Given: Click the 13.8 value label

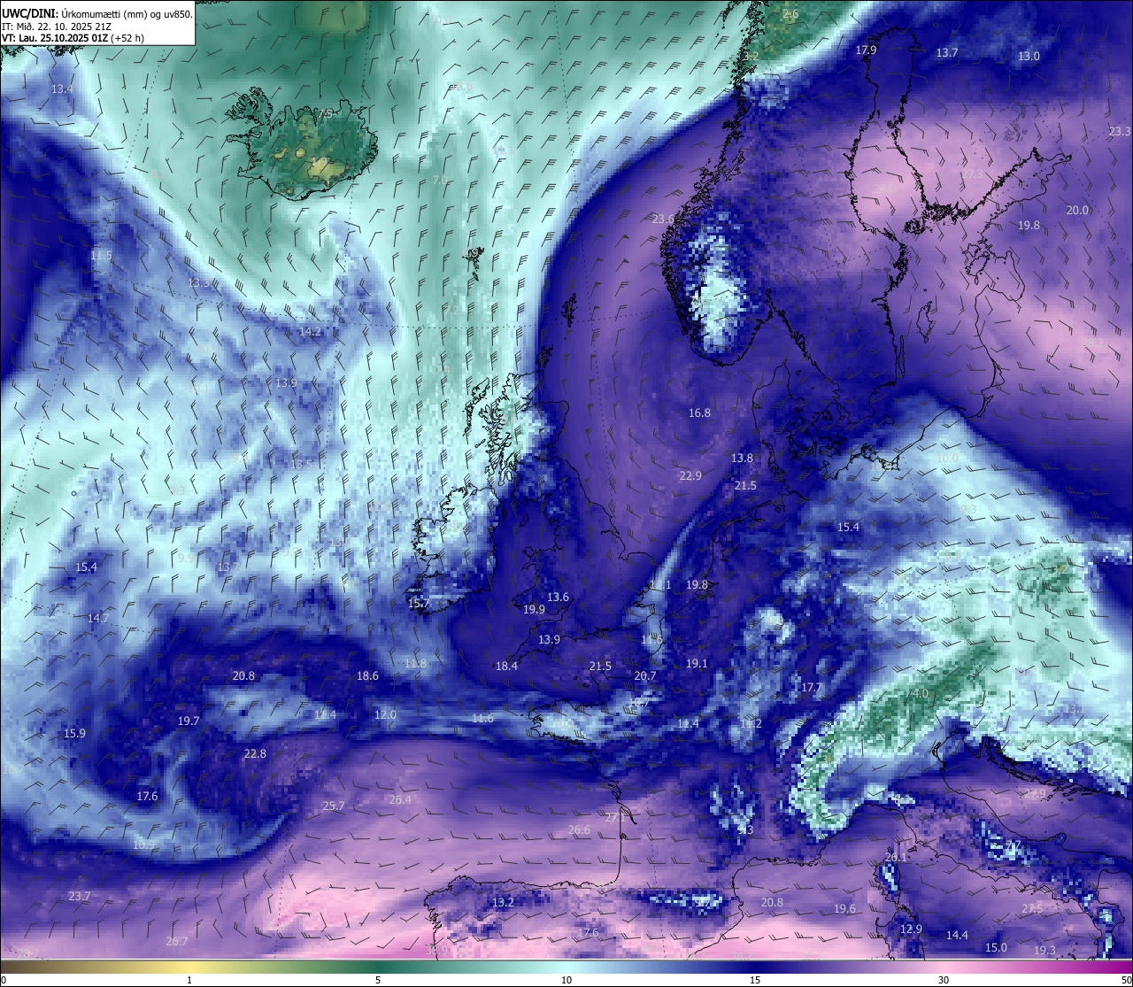Looking at the screenshot, I should pyautogui.click(x=742, y=458).
